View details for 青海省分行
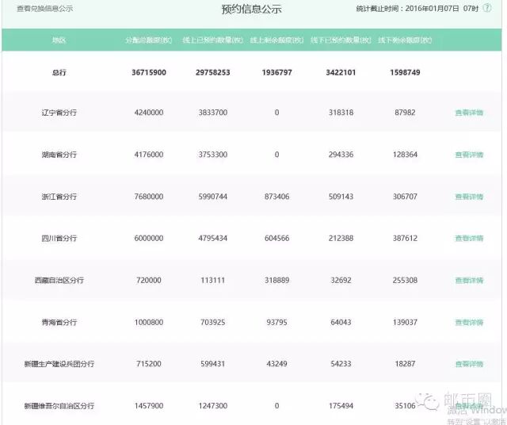 click(469, 323)
